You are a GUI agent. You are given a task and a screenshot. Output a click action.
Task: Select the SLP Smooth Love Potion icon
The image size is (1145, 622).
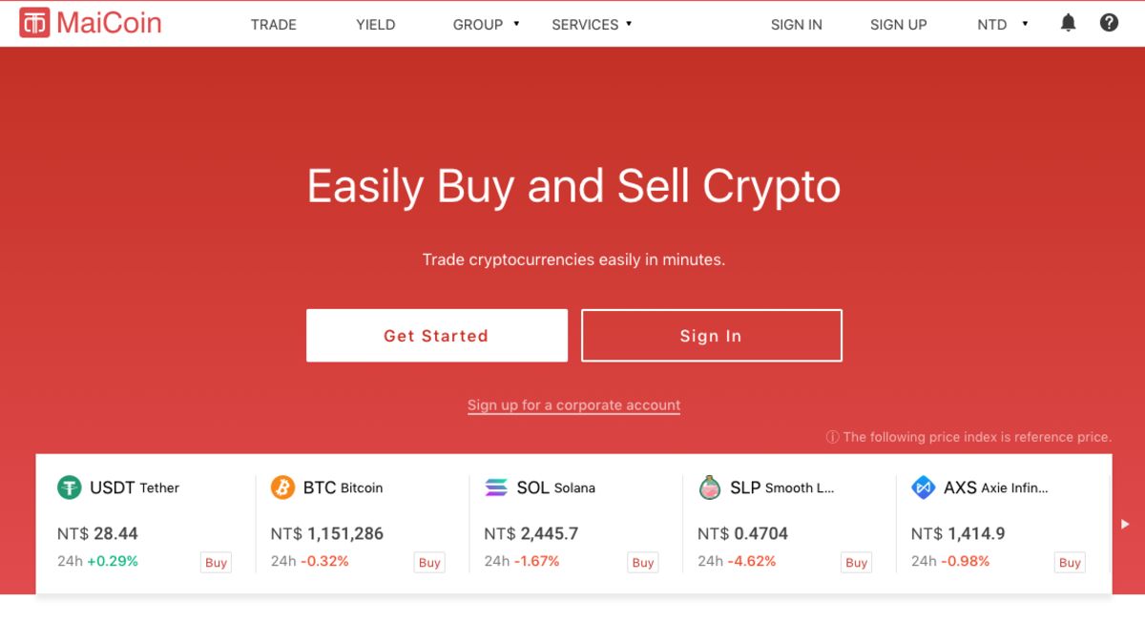click(x=710, y=487)
